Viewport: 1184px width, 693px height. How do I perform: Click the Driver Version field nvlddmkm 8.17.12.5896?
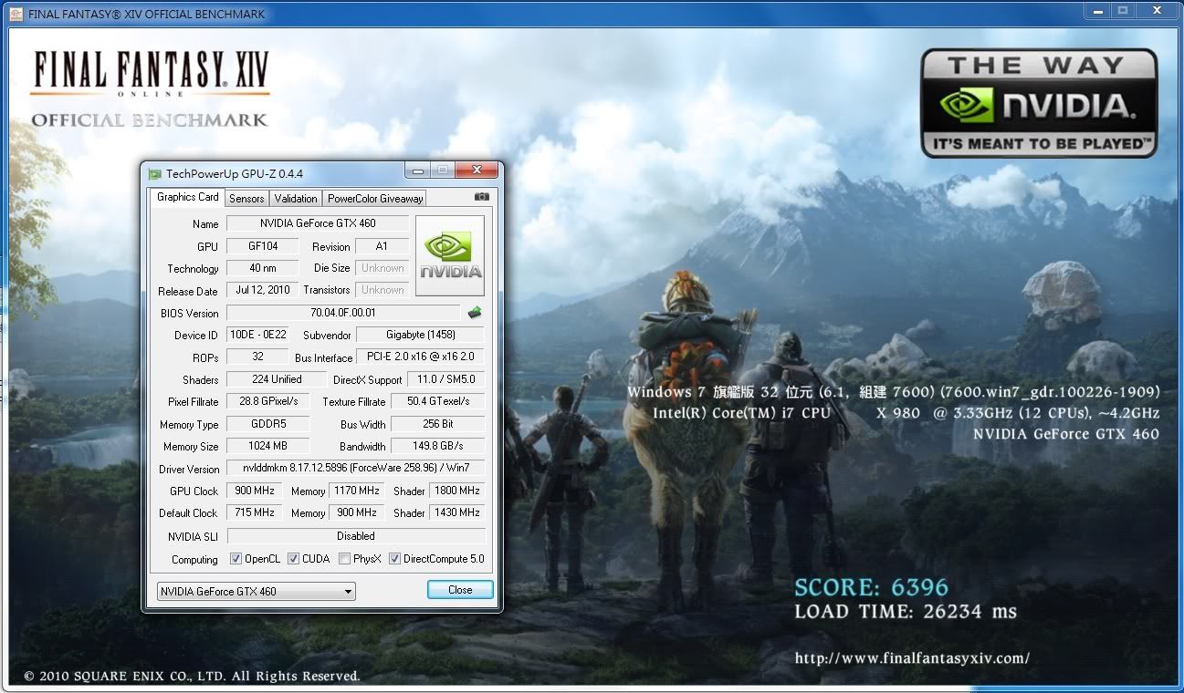click(355, 469)
